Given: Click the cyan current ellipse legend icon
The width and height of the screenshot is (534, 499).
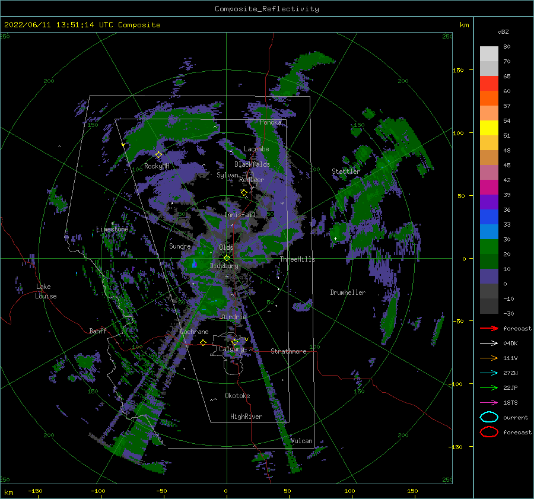Looking at the screenshot, I should point(489,417).
